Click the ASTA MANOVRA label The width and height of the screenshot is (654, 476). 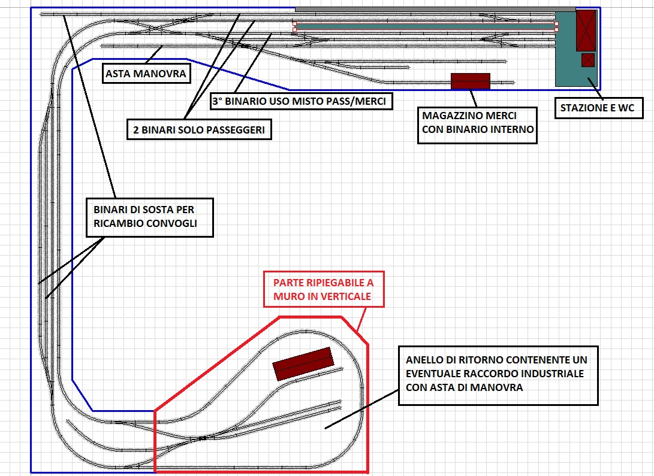(x=146, y=75)
